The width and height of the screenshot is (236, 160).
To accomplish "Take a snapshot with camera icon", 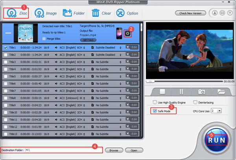I will click(201, 92).
